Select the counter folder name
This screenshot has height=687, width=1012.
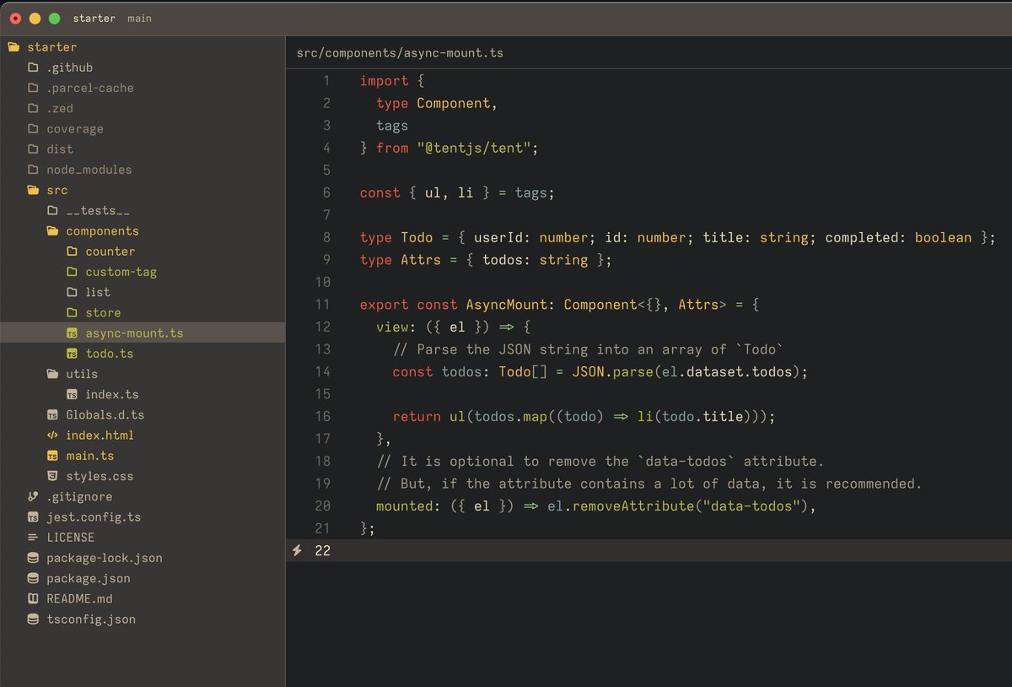(110, 252)
